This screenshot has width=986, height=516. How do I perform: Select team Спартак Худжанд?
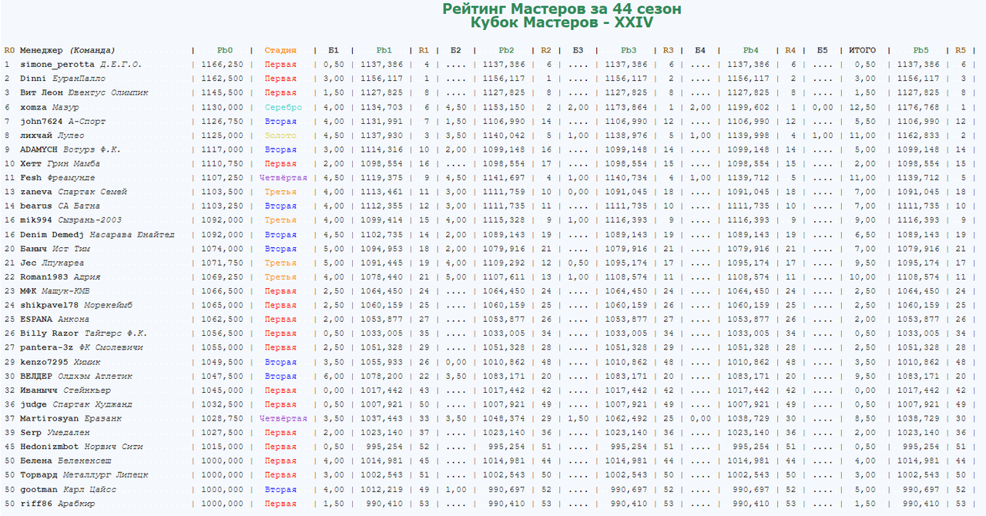93,404
